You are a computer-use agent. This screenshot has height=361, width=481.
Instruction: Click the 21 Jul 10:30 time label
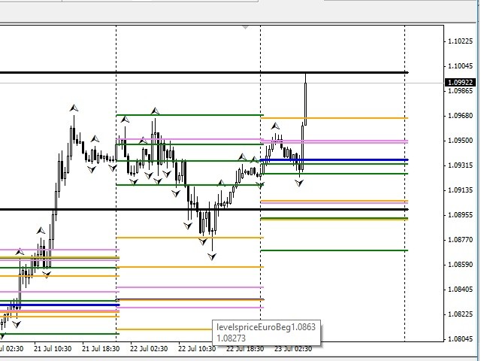[x=53, y=349]
